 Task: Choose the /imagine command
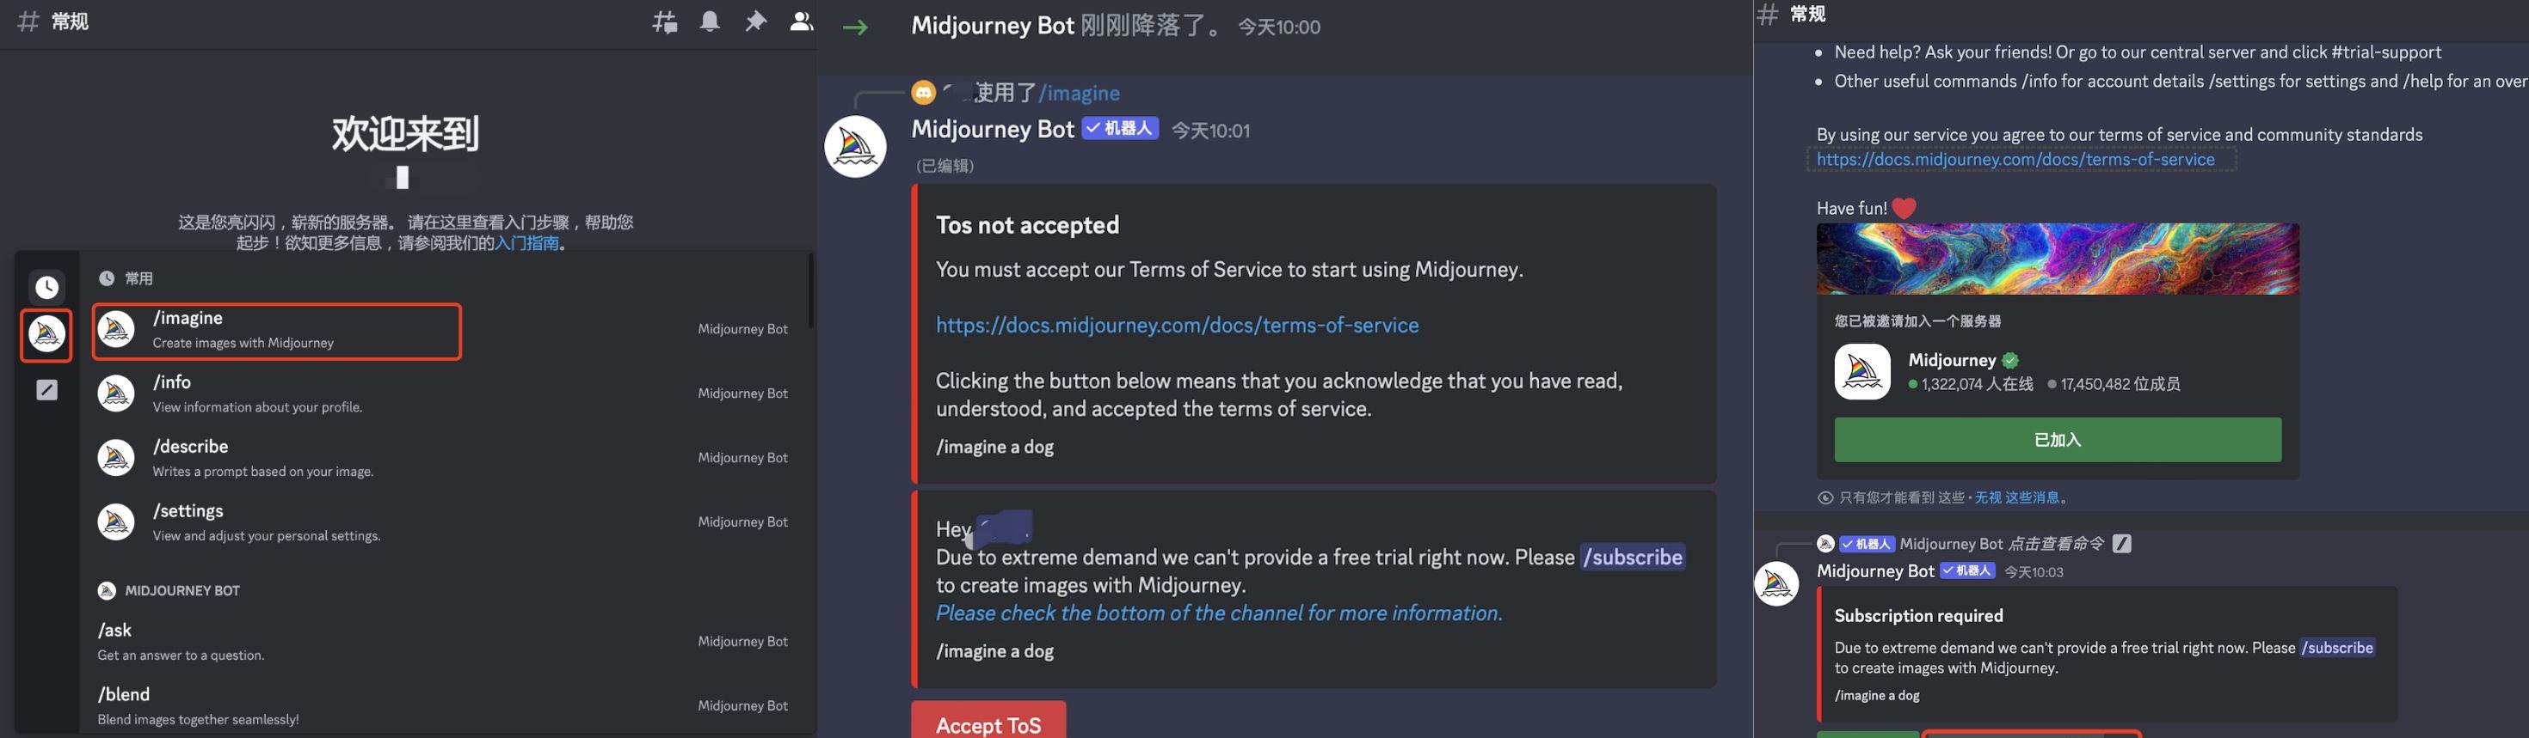[277, 330]
